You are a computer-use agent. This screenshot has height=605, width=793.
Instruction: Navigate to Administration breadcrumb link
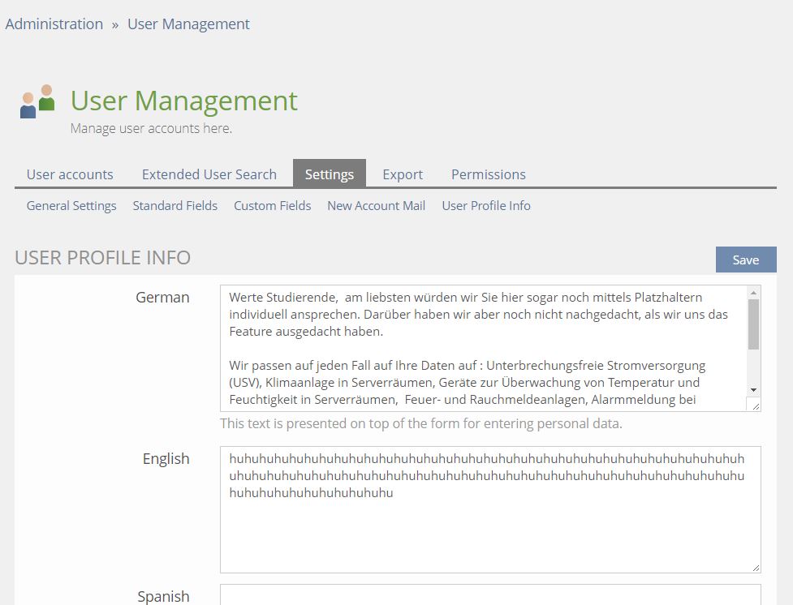(x=54, y=24)
